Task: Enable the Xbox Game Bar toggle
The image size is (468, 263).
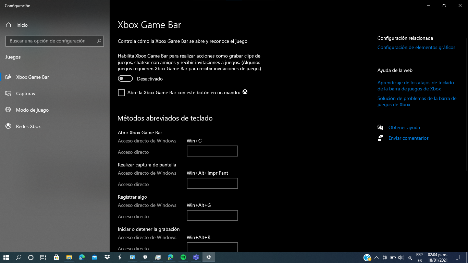Action: (125, 78)
